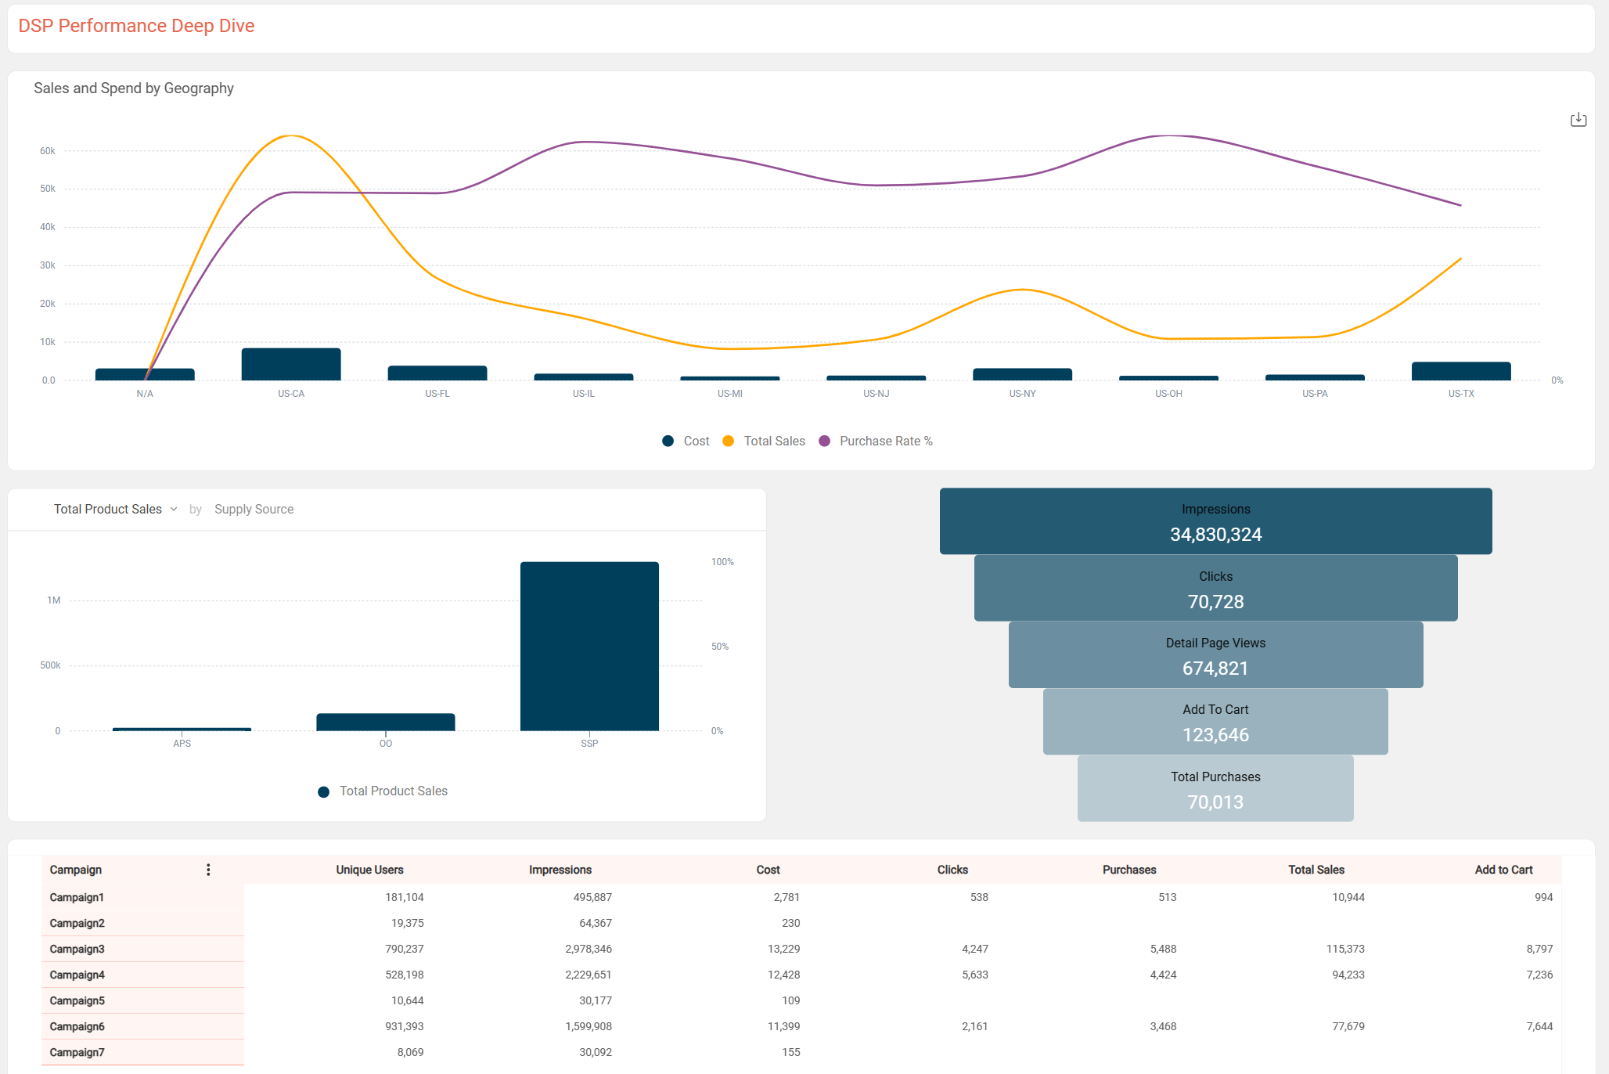Click the Campaign6 row label

click(77, 1026)
